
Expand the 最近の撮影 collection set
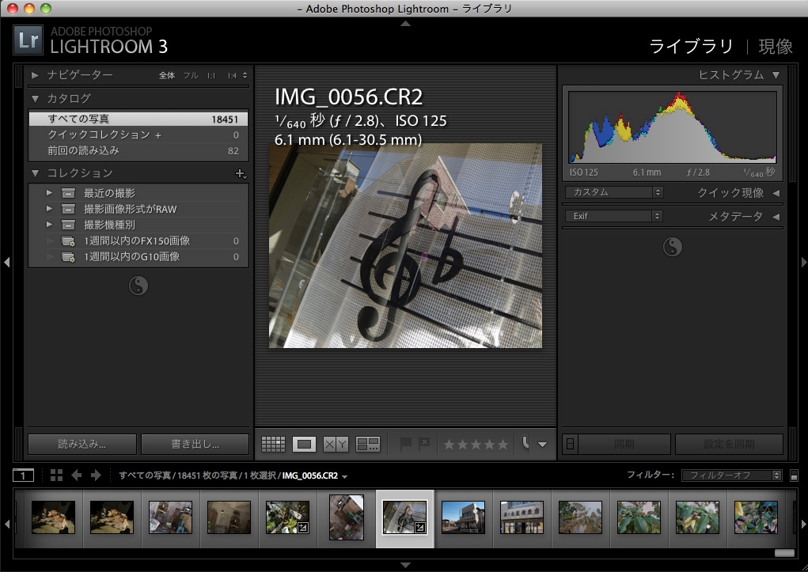50,193
